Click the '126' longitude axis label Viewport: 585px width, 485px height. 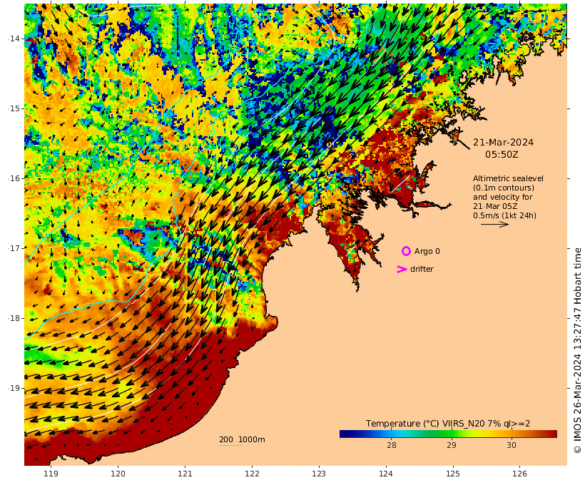point(520,474)
